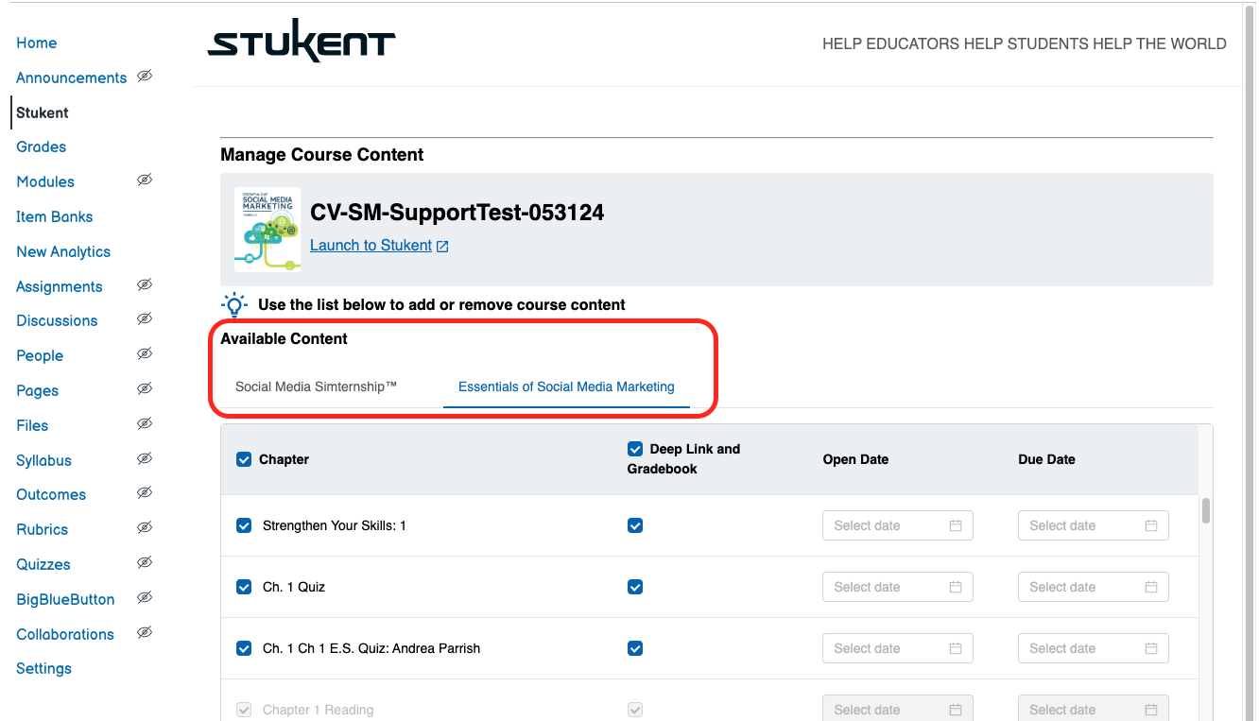Click the external-link icon after Launch to Stukent

442,246
